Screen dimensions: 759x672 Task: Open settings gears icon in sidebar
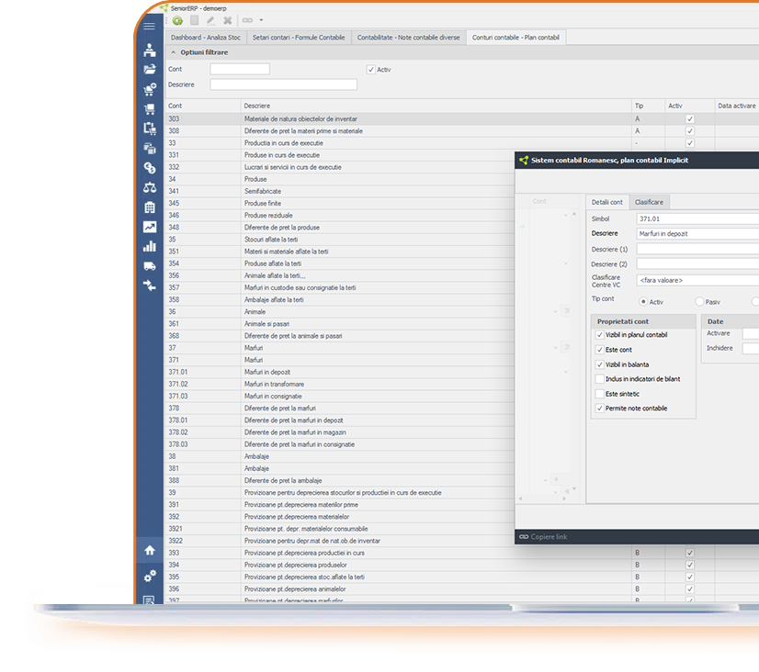pyautogui.click(x=149, y=576)
